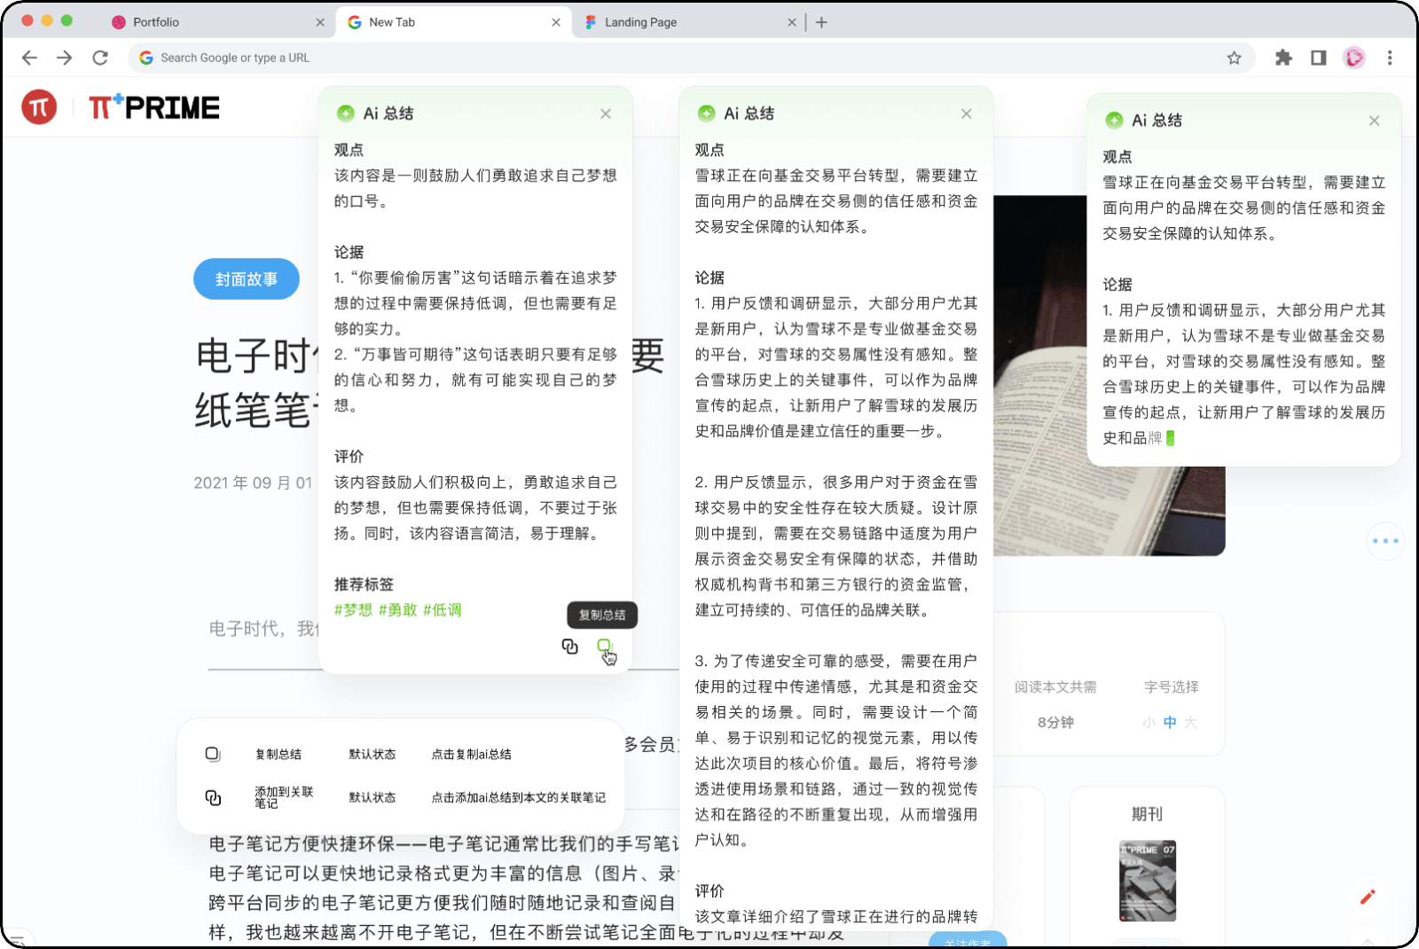The width and height of the screenshot is (1419, 949).
Task: Click the green Ai 总结 sparkle icon
Action: [345, 114]
